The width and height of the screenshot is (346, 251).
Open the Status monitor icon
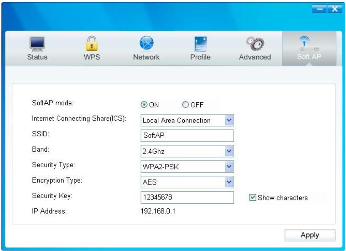(x=37, y=44)
